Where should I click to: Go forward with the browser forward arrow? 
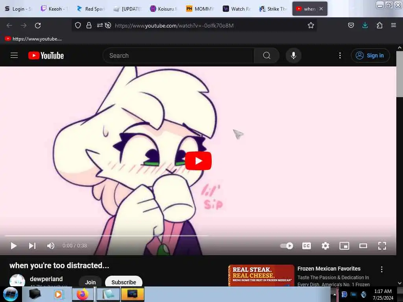24,26
